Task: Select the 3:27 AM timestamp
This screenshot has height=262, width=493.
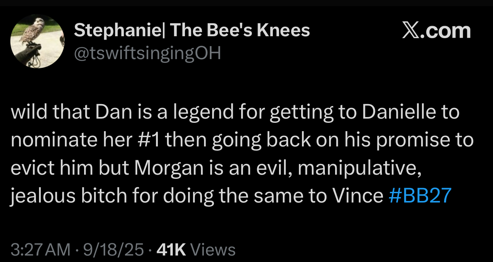Action: click(41, 250)
